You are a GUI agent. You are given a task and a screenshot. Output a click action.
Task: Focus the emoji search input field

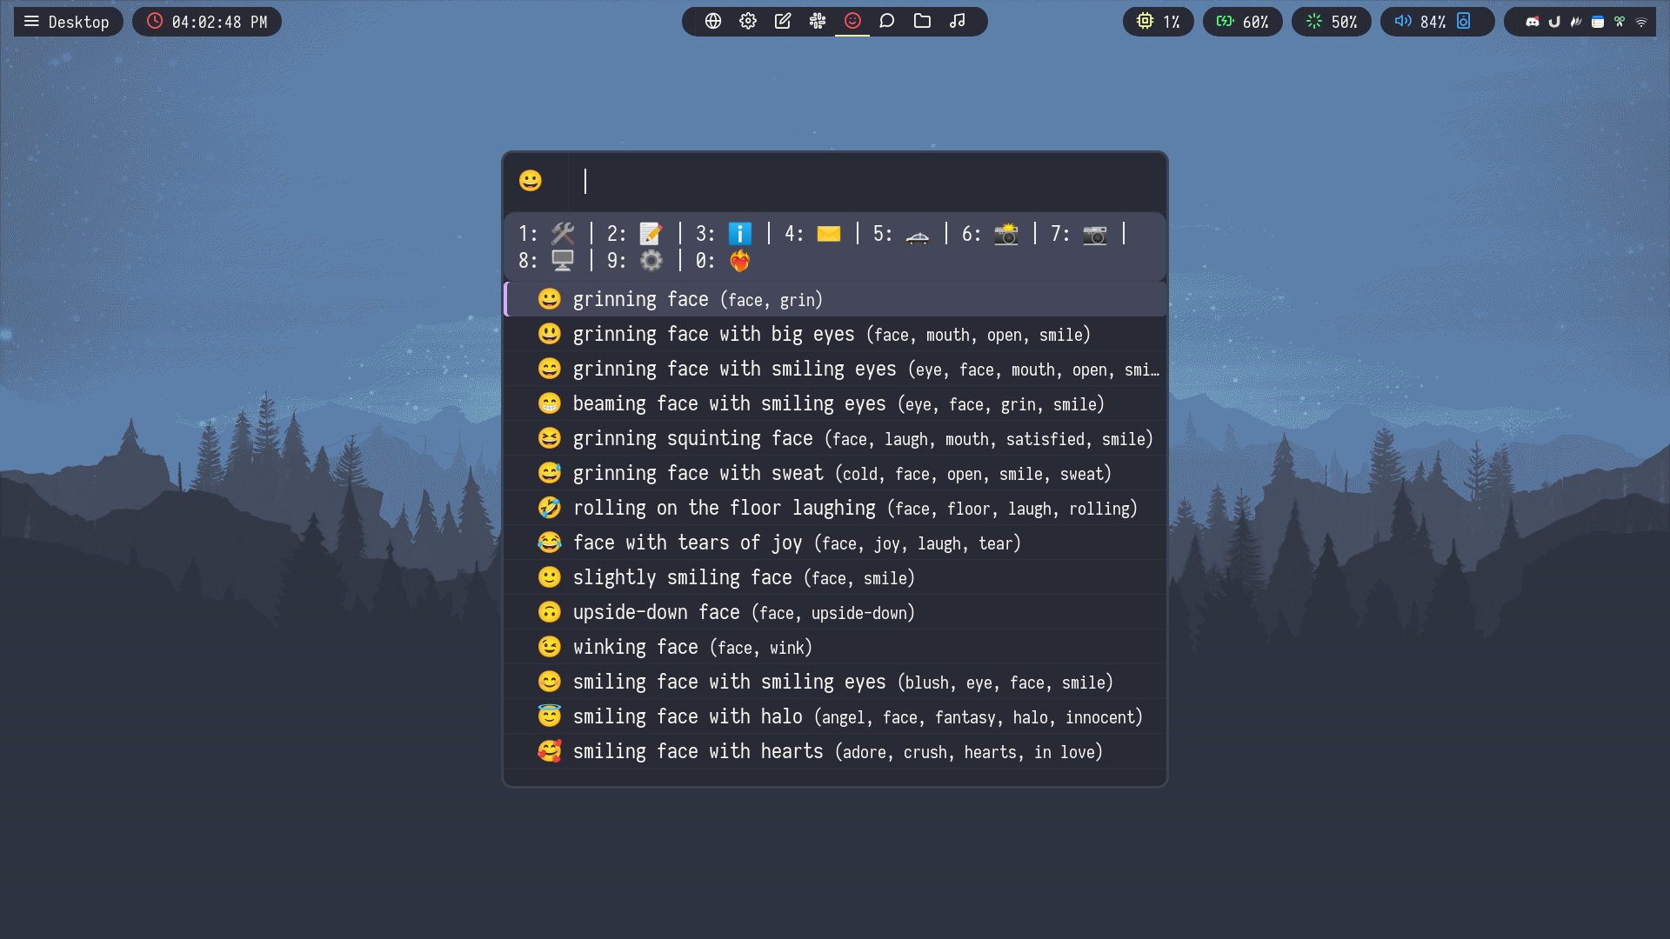click(x=870, y=181)
